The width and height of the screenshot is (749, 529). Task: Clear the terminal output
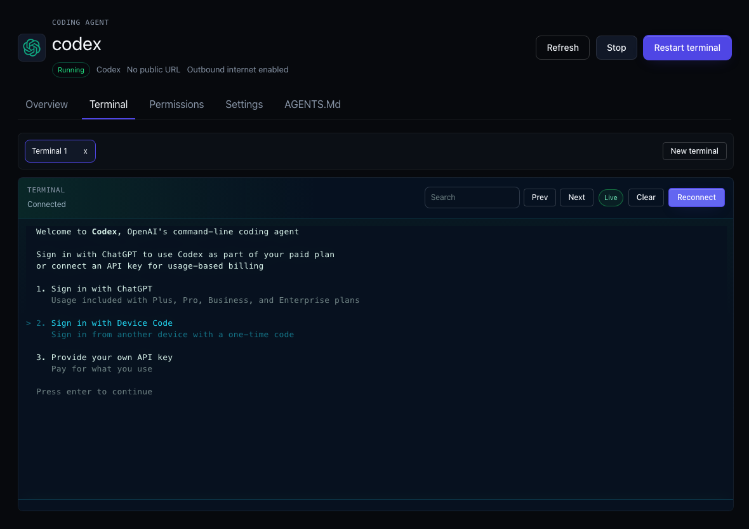pyautogui.click(x=646, y=198)
